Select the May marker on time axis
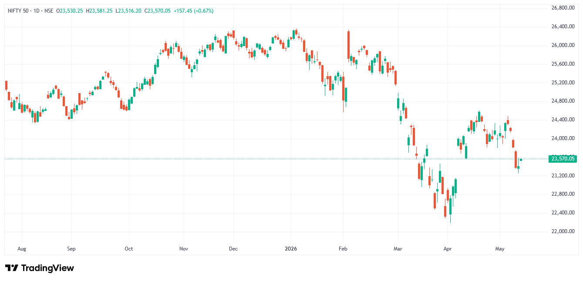The image size is (583, 281). click(500, 249)
